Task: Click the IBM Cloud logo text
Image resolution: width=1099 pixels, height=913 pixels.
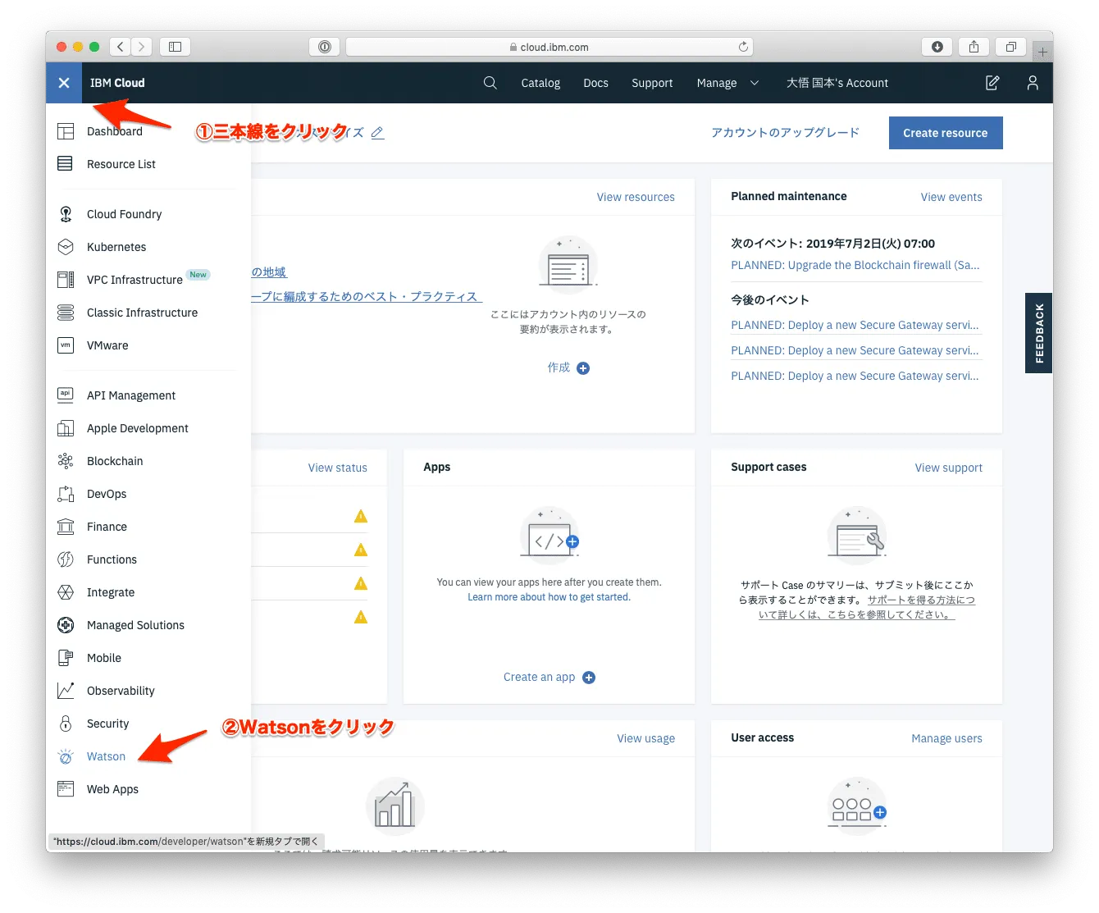Action: [117, 83]
